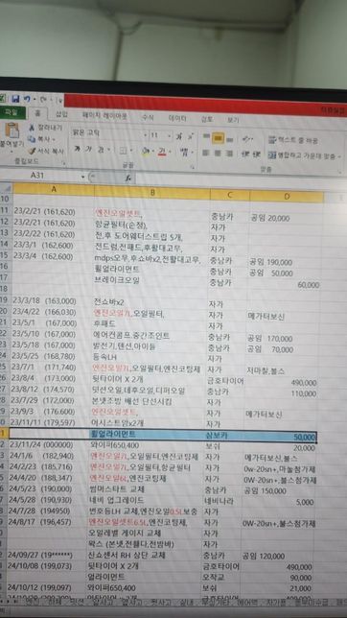Switch to the View (보기) tab

coord(233,119)
